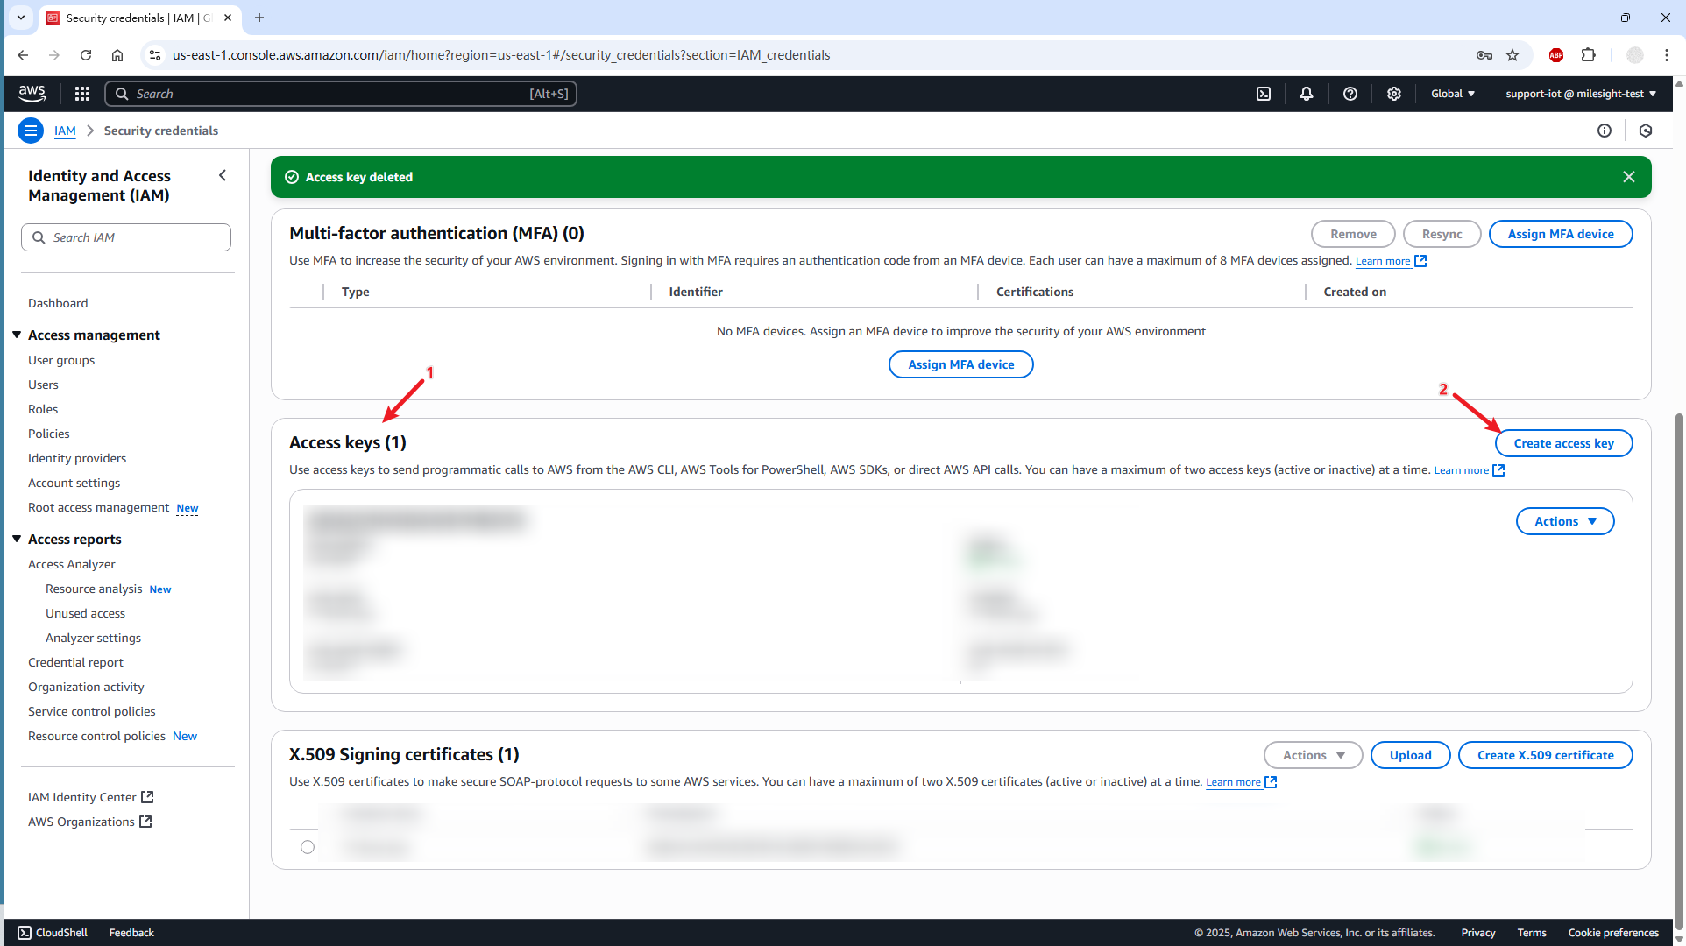1686x946 pixels.
Task: Open the AWS services grid menu
Action: (x=82, y=94)
